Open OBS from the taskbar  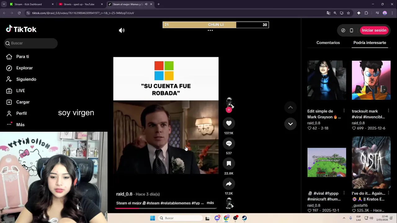[235, 218]
